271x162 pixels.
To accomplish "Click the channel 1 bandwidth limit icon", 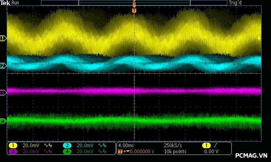I will [x=47, y=145].
